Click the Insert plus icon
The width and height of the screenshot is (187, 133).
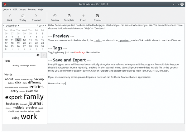tap(83, 16)
